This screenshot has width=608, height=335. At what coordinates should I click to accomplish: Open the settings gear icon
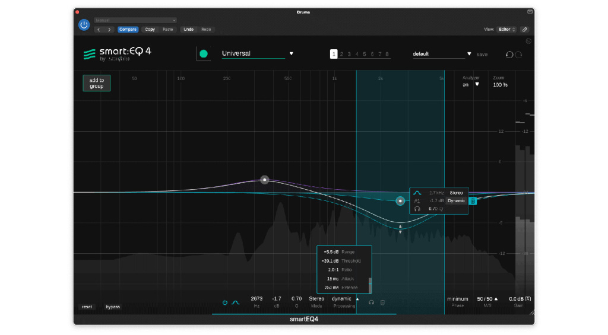click(x=528, y=41)
